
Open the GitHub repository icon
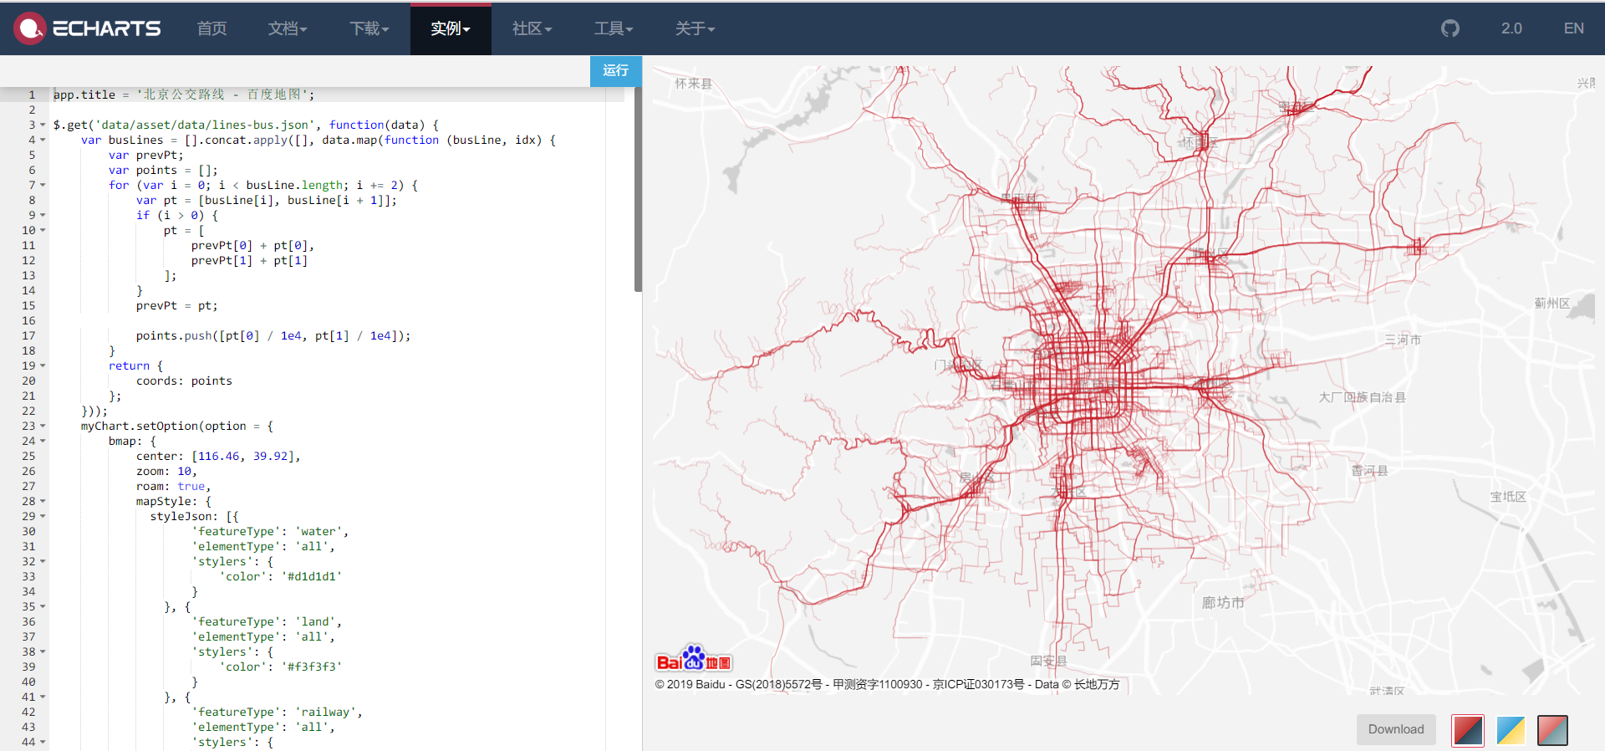[1450, 28]
